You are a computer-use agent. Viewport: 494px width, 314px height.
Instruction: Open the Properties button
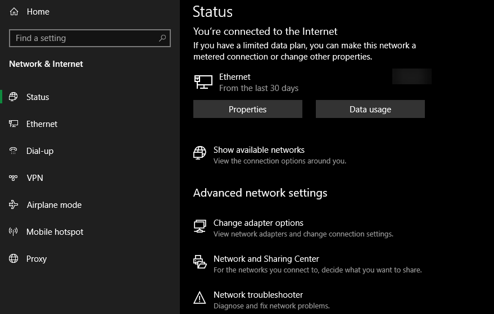tap(247, 110)
